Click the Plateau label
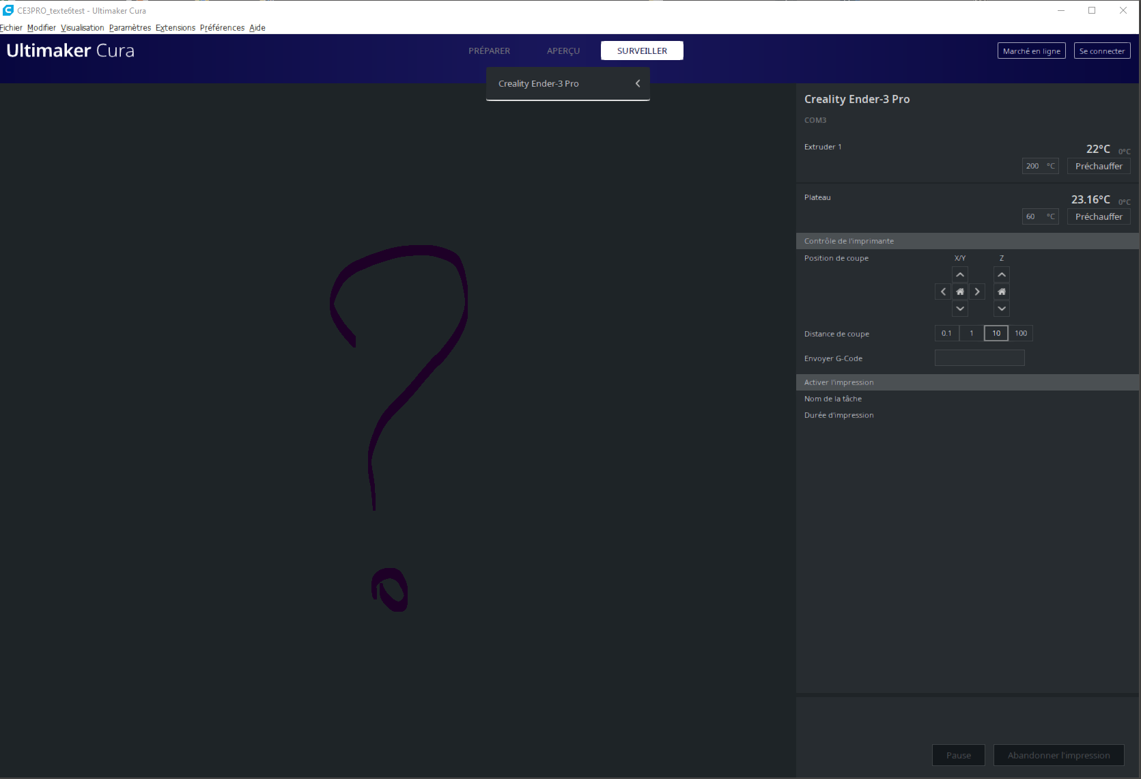1141x779 pixels. (817, 197)
